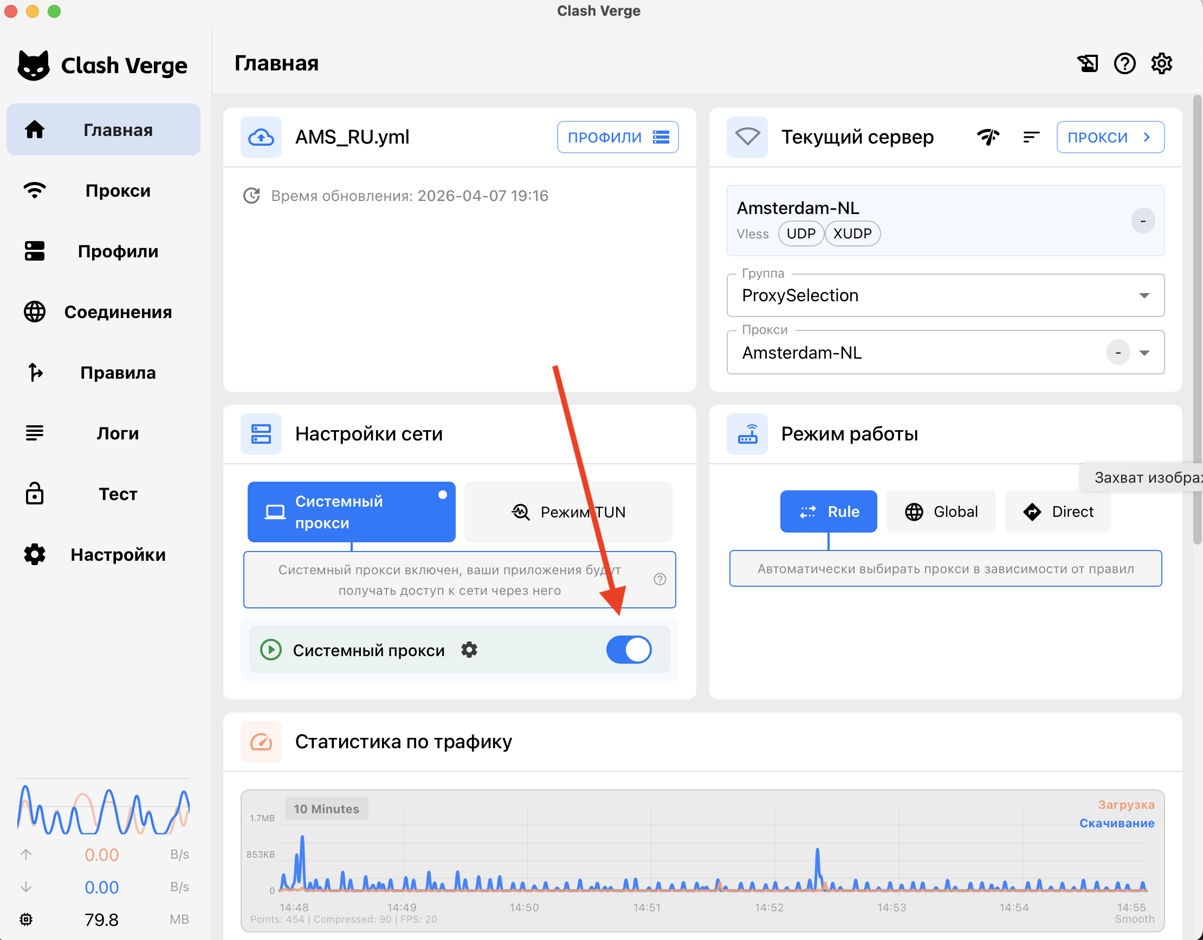The width and height of the screenshot is (1203, 940).
Task: Click the 10 Minutes time range label
Action: pos(326,809)
